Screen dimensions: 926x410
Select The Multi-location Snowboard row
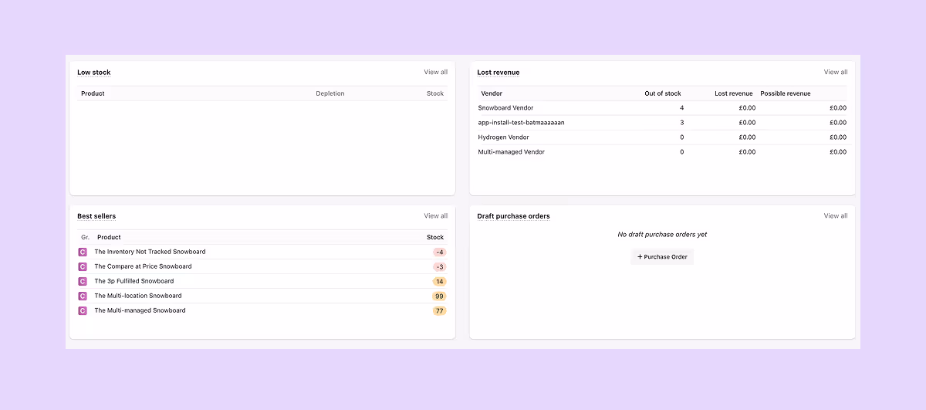(262, 296)
